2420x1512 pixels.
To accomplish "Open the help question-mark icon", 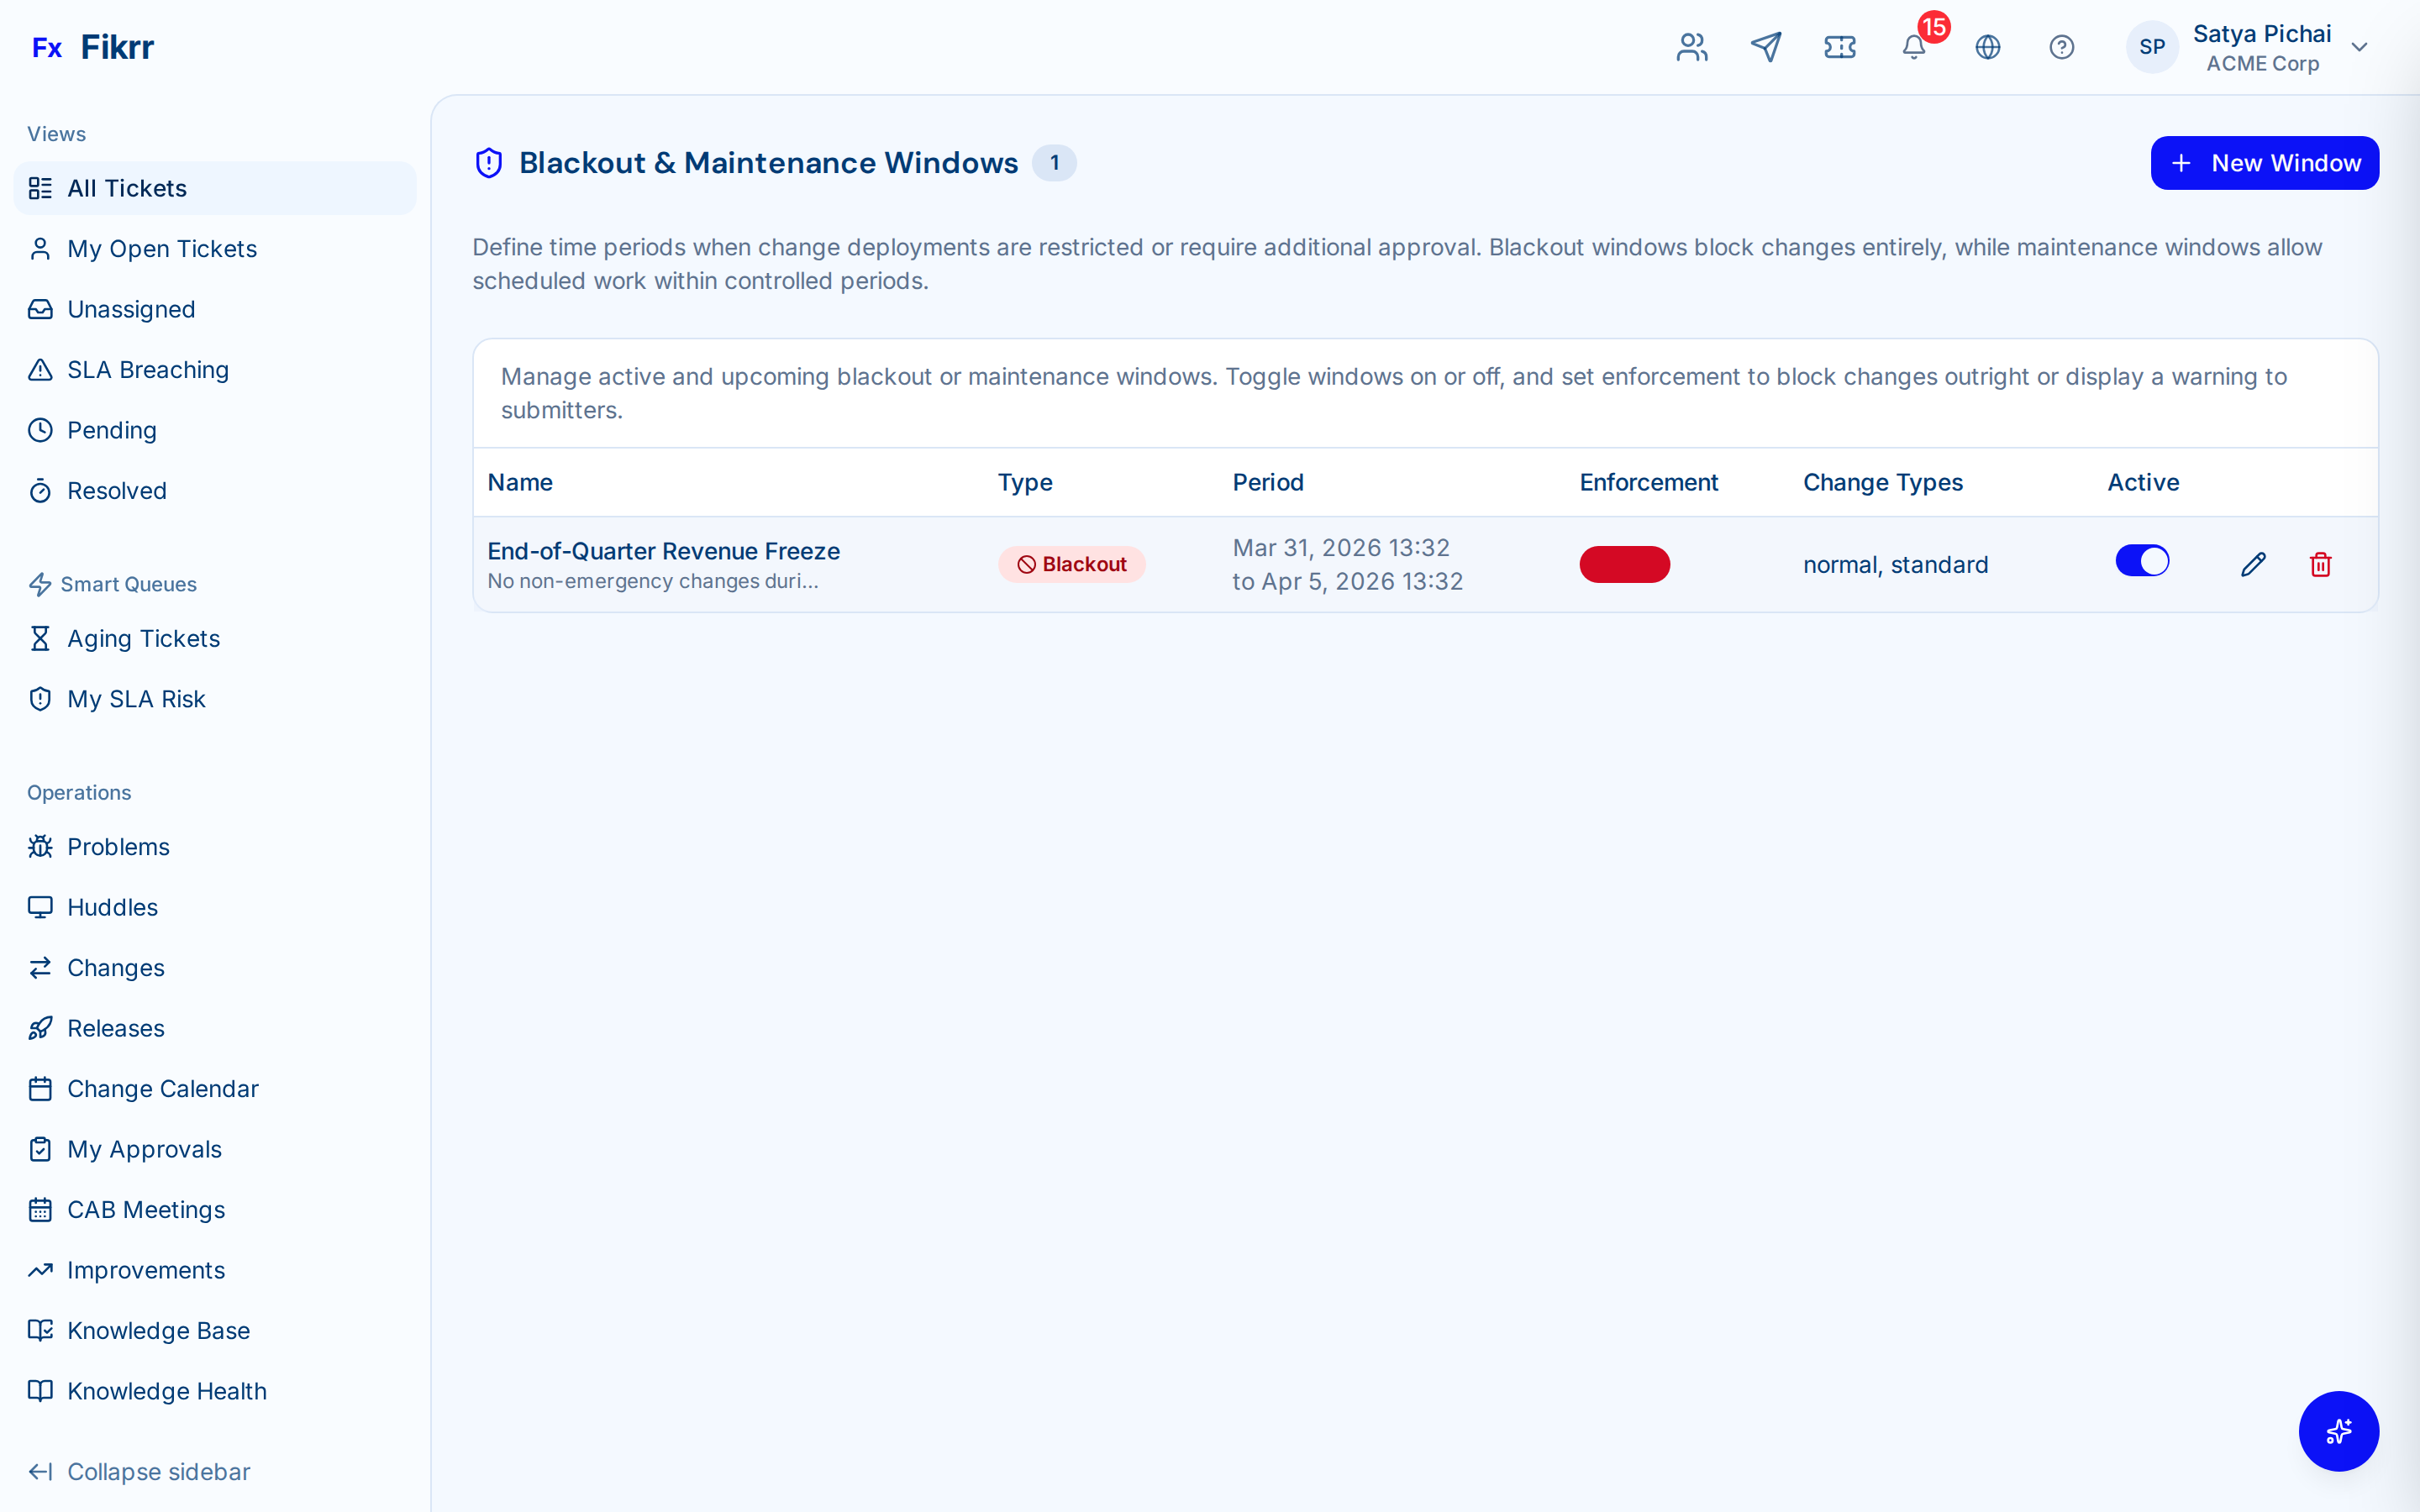I will (2062, 47).
